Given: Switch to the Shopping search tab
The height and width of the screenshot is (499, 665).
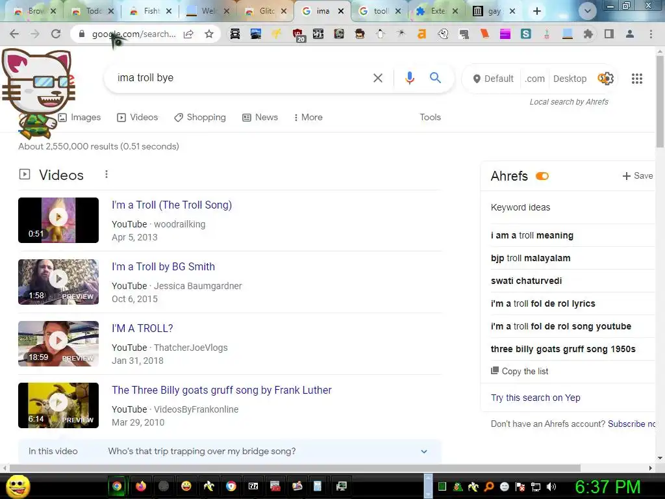Looking at the screenshot, I should (x=200, y=117).
